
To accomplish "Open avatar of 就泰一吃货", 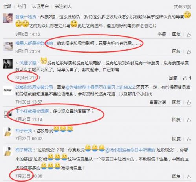I will [8, 18].
